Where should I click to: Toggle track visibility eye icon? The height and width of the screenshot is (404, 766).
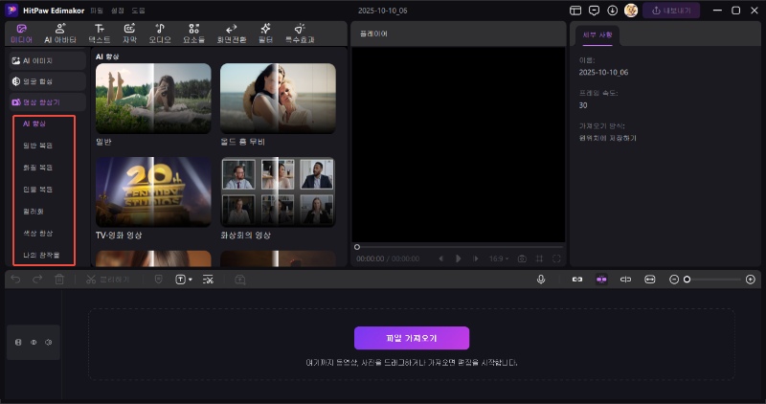(34, 342)
